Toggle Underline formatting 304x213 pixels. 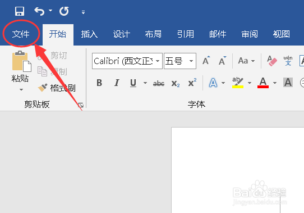pos(133,83)
